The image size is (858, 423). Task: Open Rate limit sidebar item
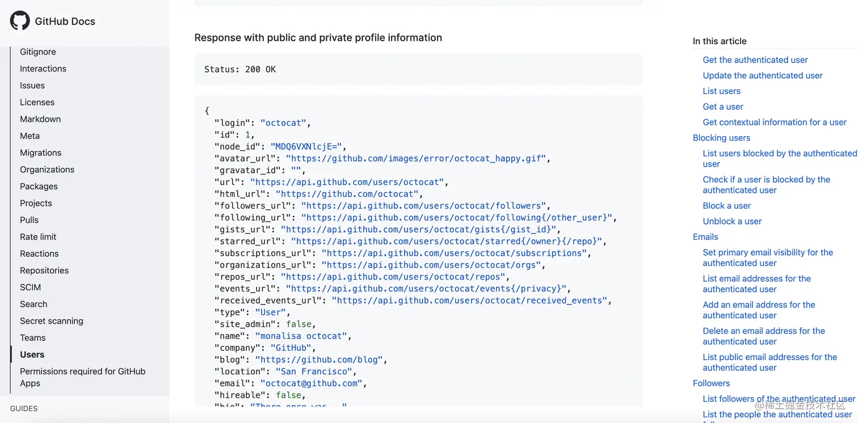(38, 237)
